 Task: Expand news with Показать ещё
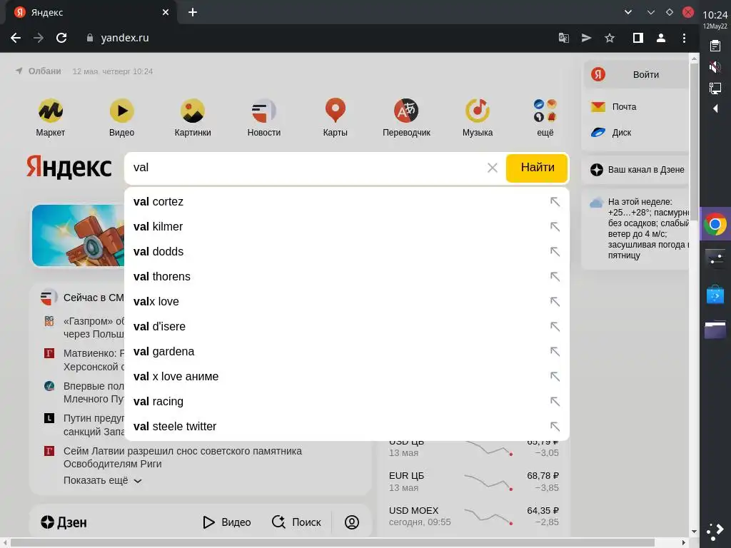[x=103, y=480]
